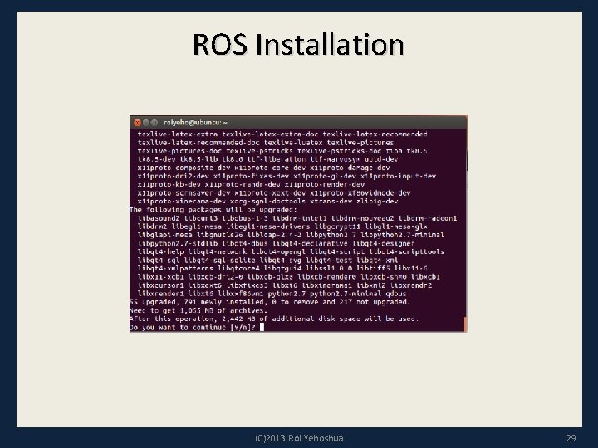Click the 'After this operation, 2,442 MB' line

274,319
